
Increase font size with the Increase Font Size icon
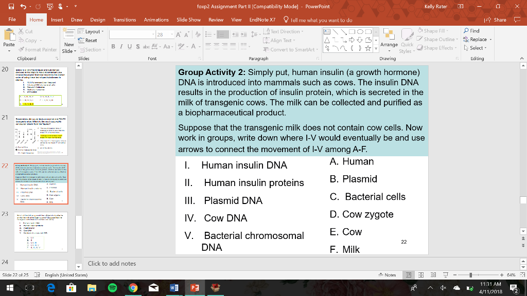(x=178, y=34)
